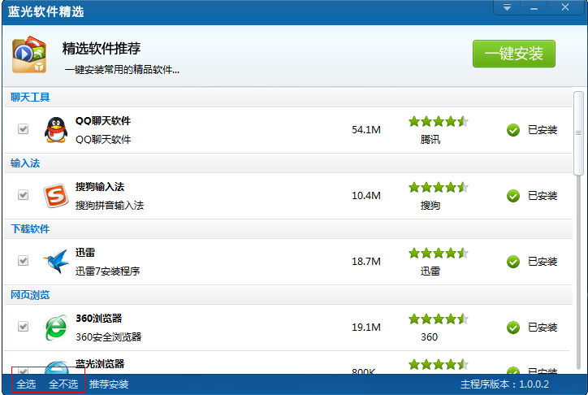This screenshot has width=588, height=395.
Task: Click the star rating of 360浏览器
Action: coord(439,319)
